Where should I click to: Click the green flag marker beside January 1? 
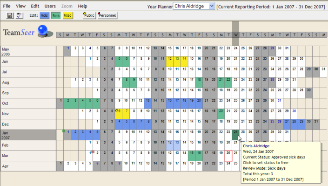point(64,131)
